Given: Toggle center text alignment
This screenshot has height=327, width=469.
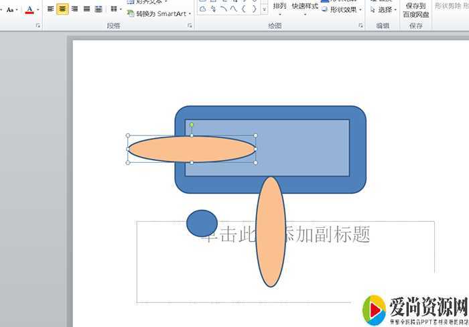Looking at the screenshot, I should [x=62, y=9].
